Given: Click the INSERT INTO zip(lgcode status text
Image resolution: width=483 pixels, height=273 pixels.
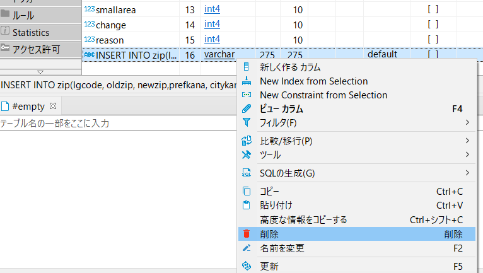Looking at the screenshot, I should tap(119, 85).
